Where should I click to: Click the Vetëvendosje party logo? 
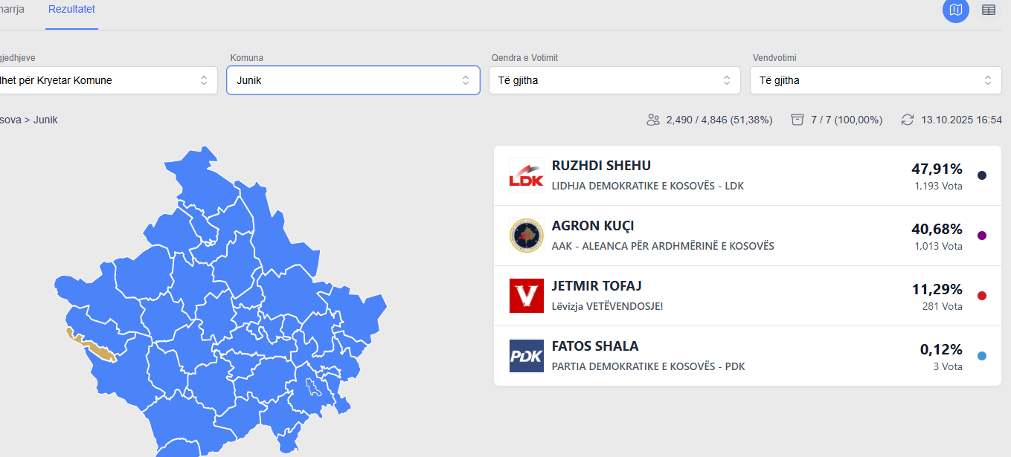526,296
